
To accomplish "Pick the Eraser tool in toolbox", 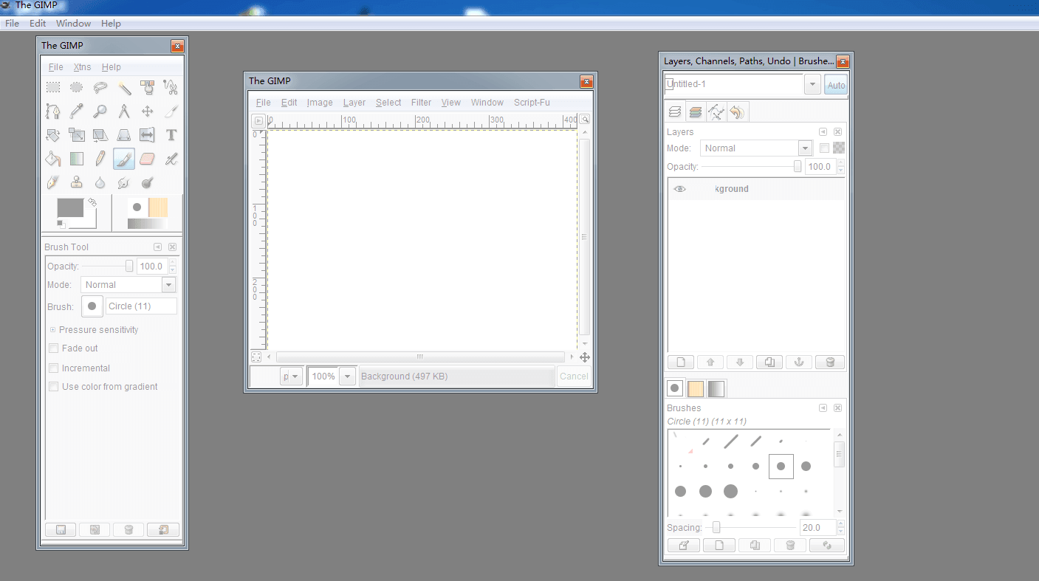I will point(147,159).
